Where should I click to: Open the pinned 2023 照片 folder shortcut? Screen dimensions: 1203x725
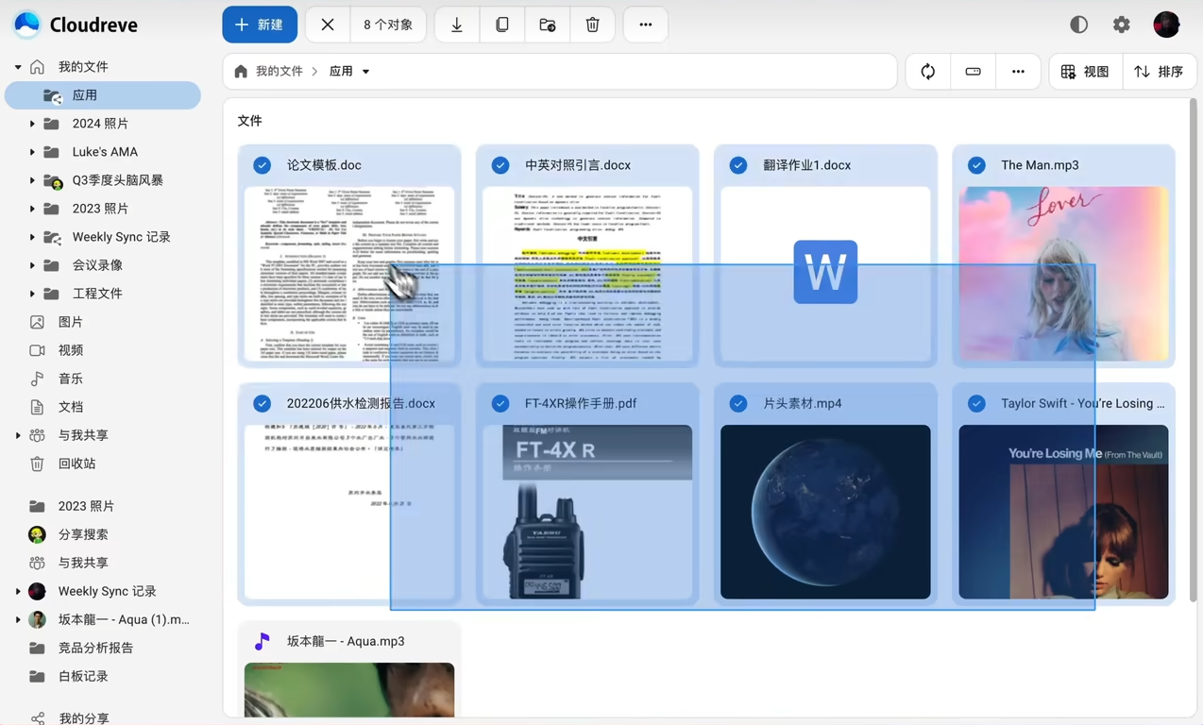[x=101, y=506]
